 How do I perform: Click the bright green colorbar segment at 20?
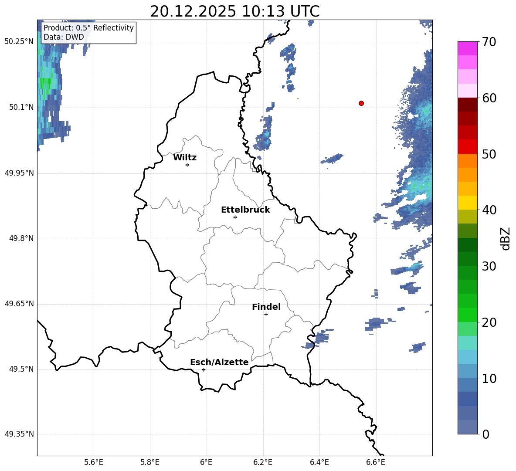467,315
